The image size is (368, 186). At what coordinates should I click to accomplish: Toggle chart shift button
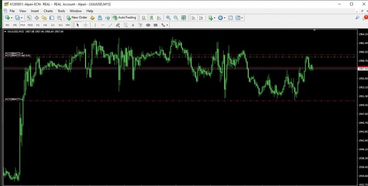[x=201, y=18]
